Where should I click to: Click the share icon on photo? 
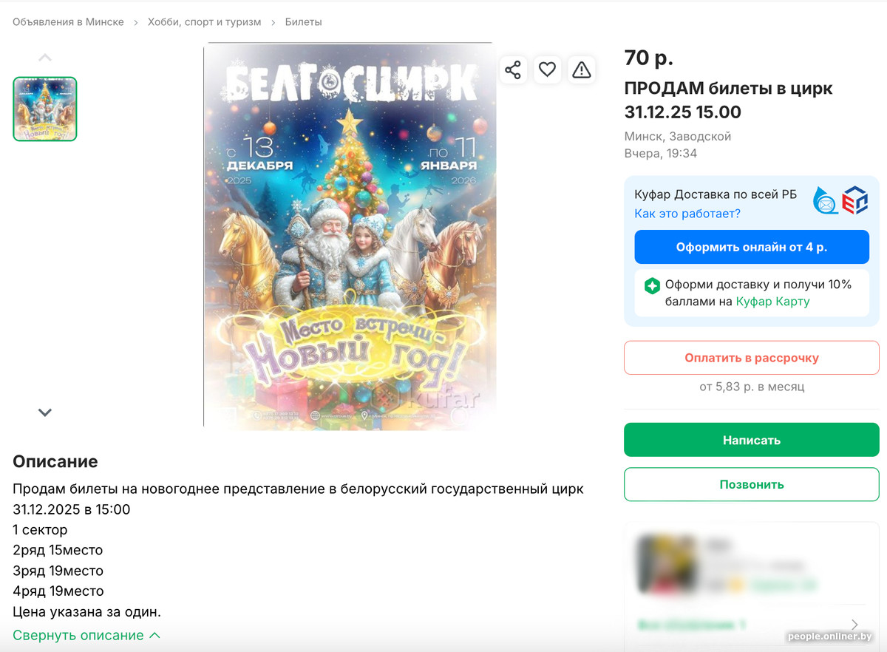513,70
